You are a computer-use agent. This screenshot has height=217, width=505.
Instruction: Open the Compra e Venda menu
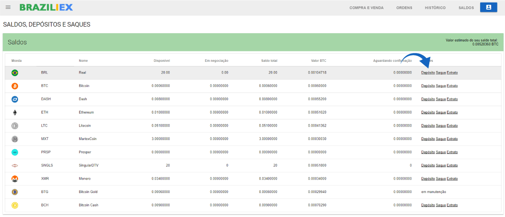(x=366, y=8)
